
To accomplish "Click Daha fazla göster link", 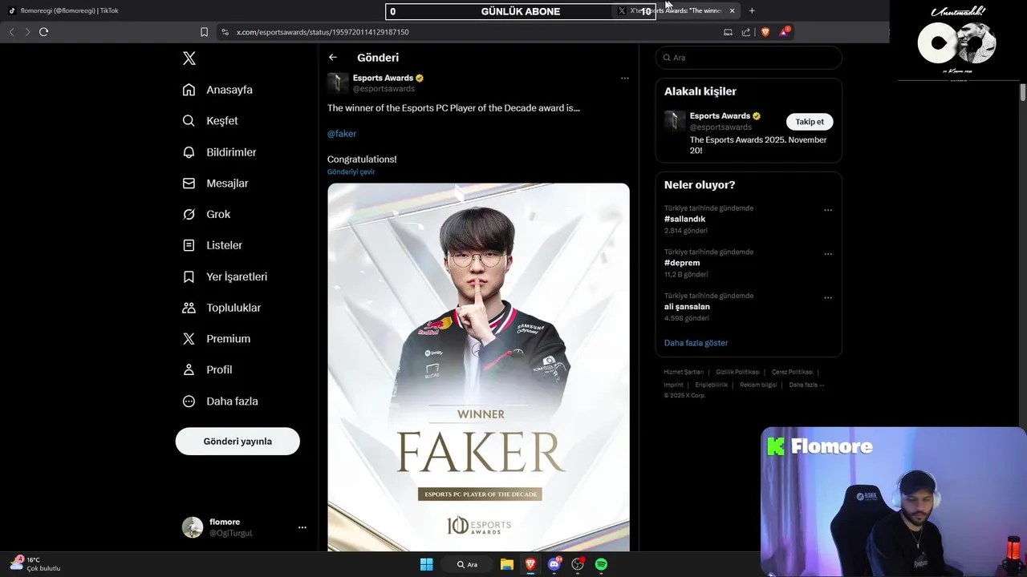I will [x=696, y=343].
